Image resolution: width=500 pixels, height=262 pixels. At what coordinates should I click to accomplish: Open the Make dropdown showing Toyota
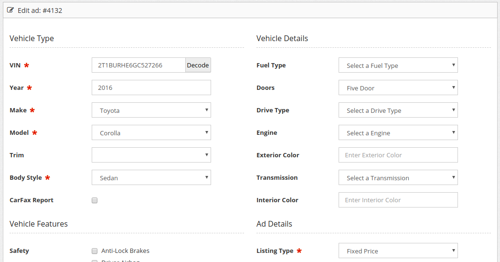coord(151,110)
